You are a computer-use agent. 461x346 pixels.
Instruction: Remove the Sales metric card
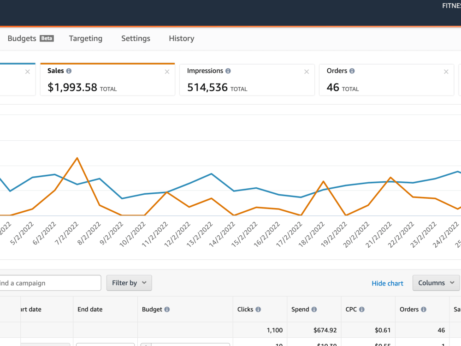167,72
